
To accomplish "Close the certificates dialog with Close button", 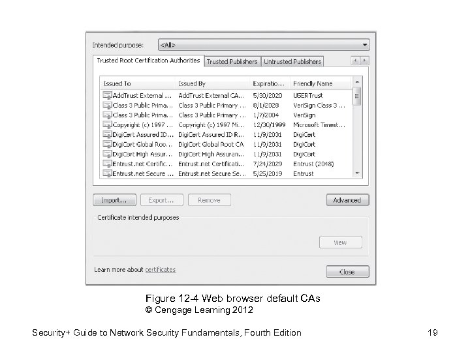I will (348, 272).
